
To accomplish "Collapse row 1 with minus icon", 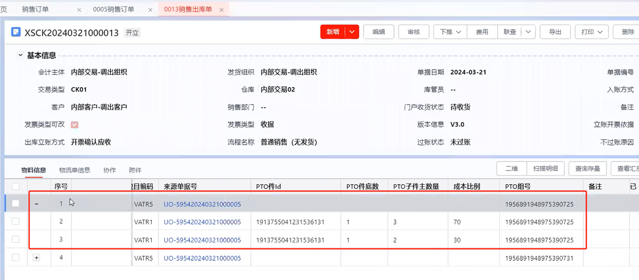I will 36,204.
